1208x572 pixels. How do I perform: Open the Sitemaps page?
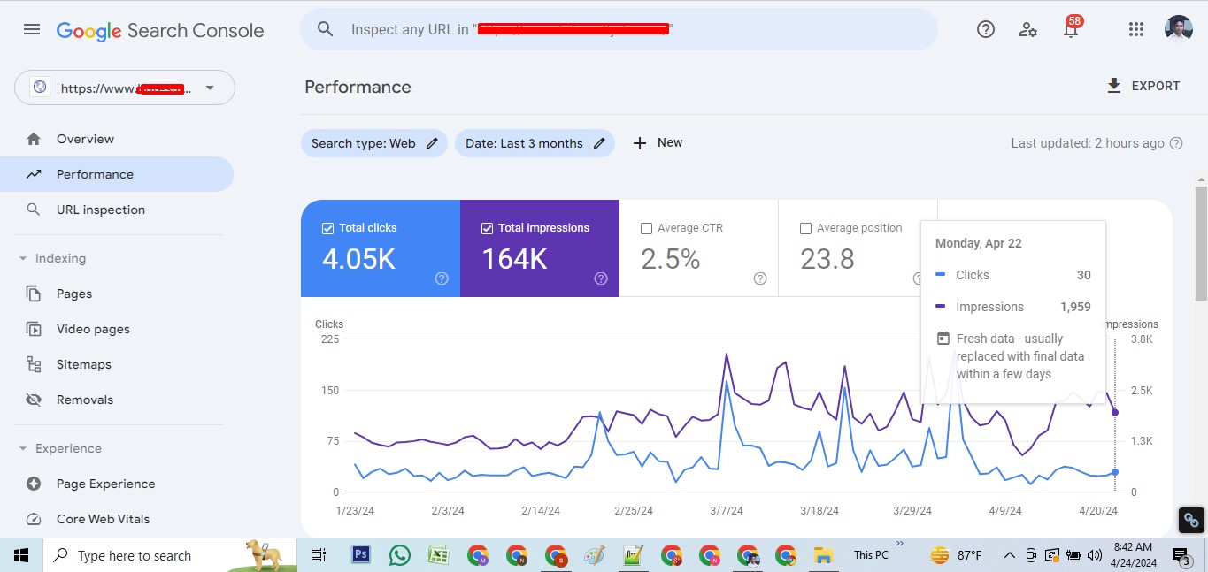click(x=84, y=363)
